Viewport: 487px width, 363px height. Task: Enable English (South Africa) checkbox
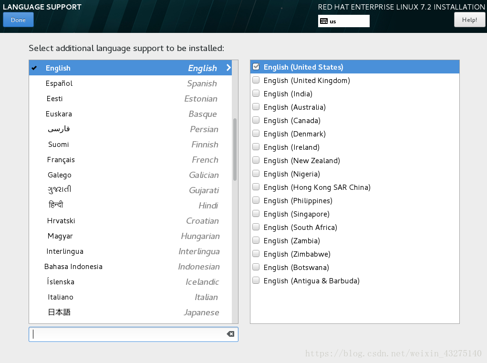pos(256,227)
